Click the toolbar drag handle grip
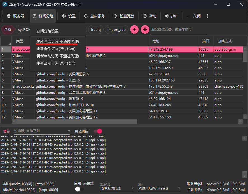248x194 pixels. pyautogui.click(x=2, y=16)
